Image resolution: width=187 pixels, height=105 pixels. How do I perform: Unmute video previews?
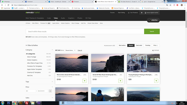(156, 50)
